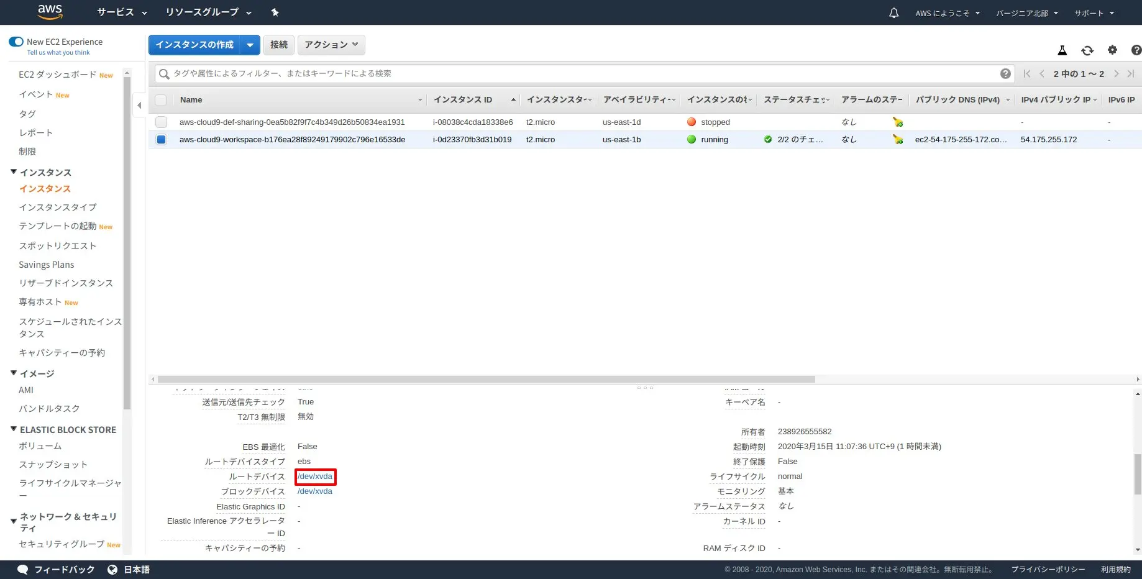Image resolution: width=1142 pixels, height=579 pixels.
Task: Click the 接続 button
Action: click(279, 45)
